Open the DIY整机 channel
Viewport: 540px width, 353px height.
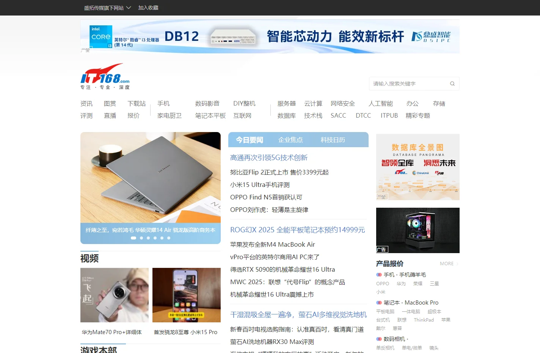coord(244,103)
